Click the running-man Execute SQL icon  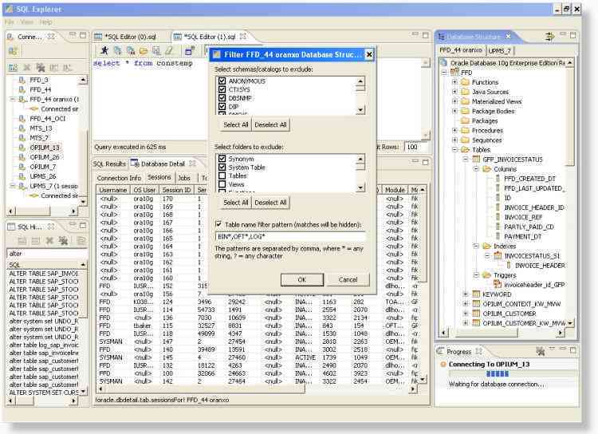coord(104,50)
